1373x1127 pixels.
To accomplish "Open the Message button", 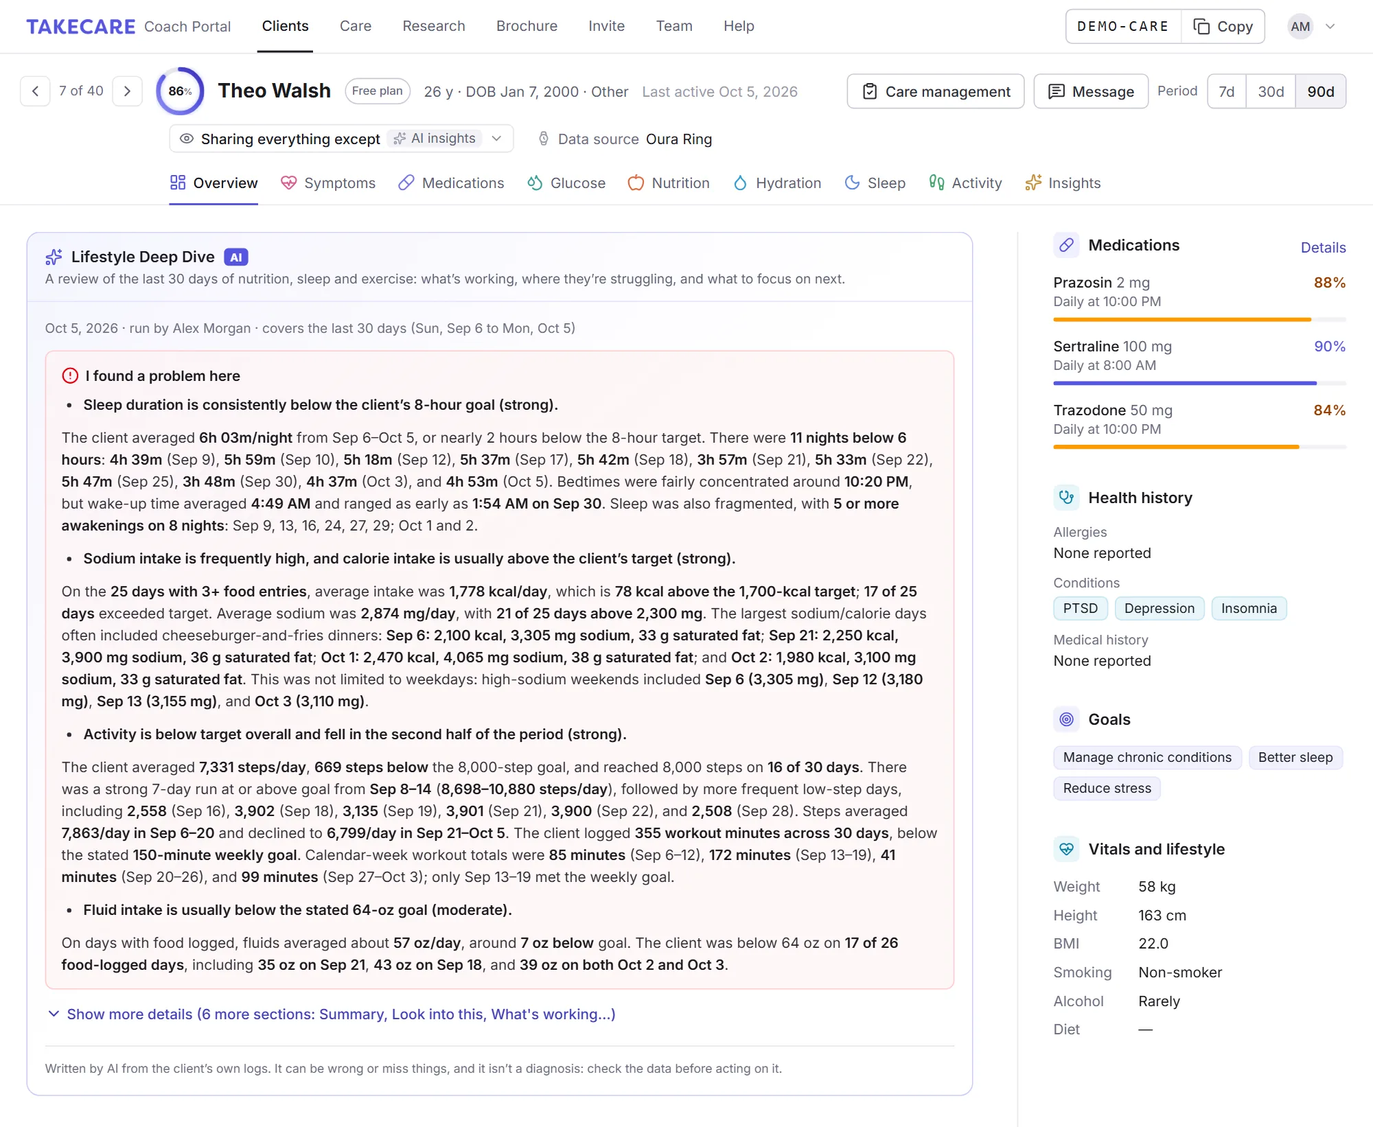I will click(x=1091, y=91).
